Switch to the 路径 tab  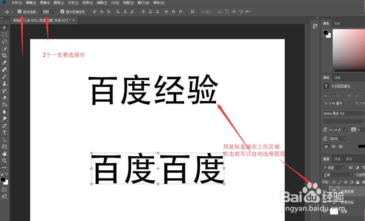coord(349,159)
